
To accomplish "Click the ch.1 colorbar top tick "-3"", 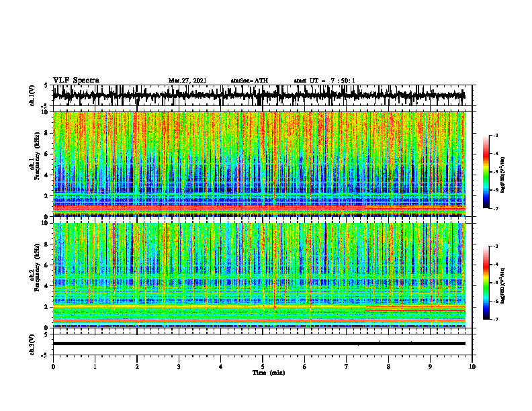I will point(495,136).
